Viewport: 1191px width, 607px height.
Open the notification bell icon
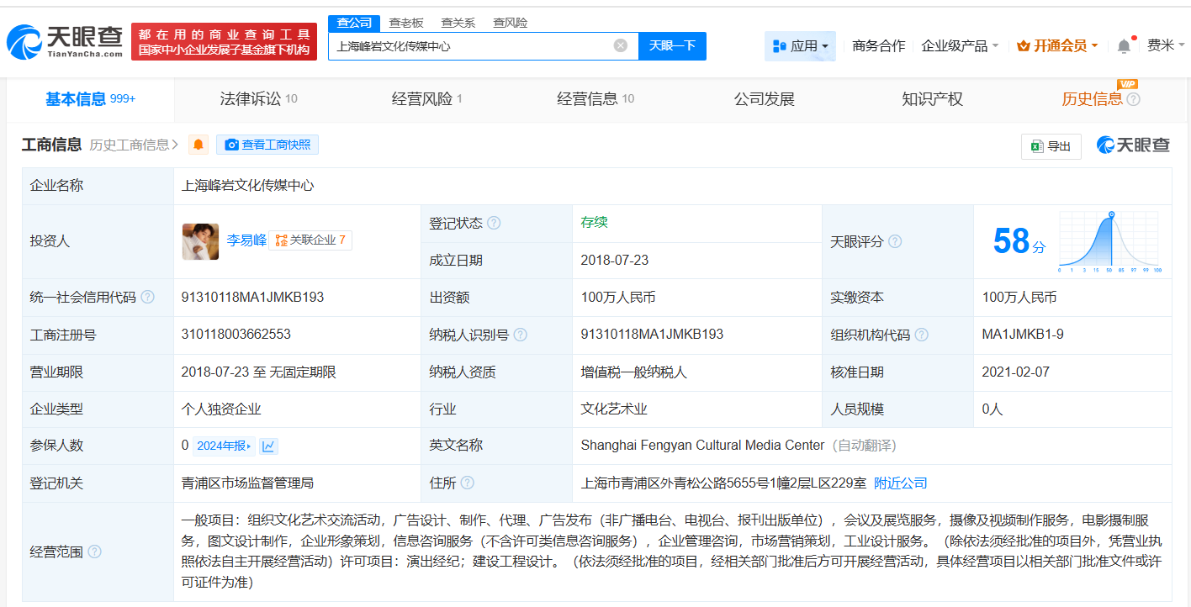[x=1123, y=45]
